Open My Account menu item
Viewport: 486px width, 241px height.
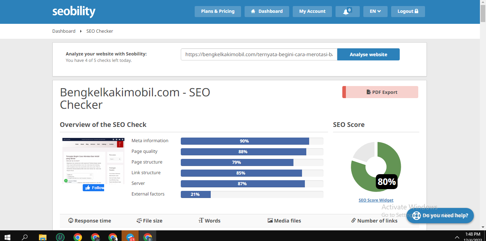pyautogui.click(x=312, y=11)
